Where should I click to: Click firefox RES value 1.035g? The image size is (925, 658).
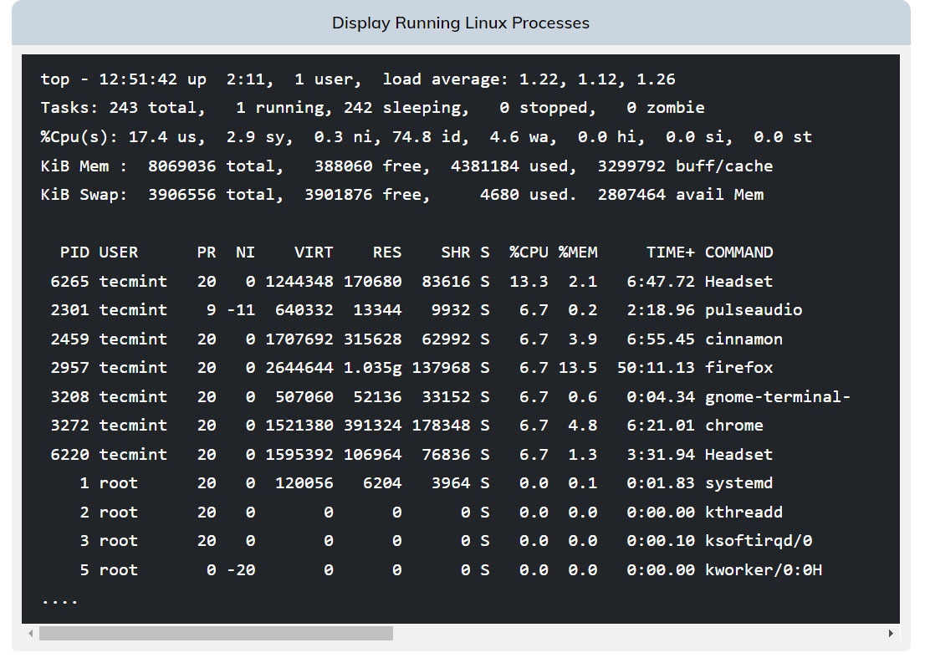[x=372, y=368]
